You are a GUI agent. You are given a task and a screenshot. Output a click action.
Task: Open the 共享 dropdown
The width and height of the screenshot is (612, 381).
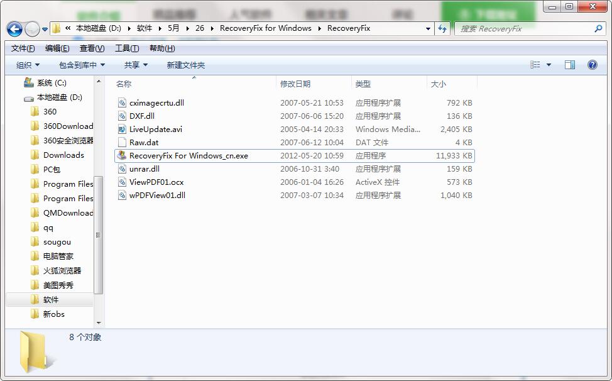point(136,65)
